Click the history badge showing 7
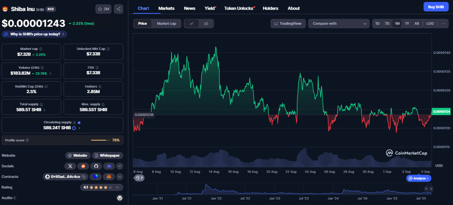This screenshot has width=453, height=205. (x=139, y=178)
